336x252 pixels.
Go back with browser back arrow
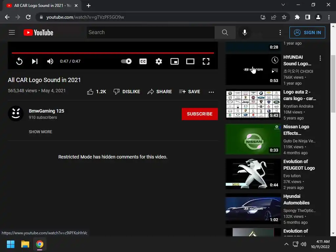(x=7, y=17)
